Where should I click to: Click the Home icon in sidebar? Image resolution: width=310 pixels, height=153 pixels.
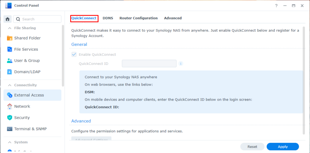pos(8,19)
